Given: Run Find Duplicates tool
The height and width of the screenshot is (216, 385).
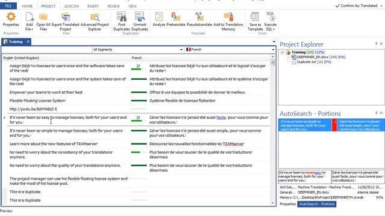Looking at the screenshot, I should tap(122, 17).
